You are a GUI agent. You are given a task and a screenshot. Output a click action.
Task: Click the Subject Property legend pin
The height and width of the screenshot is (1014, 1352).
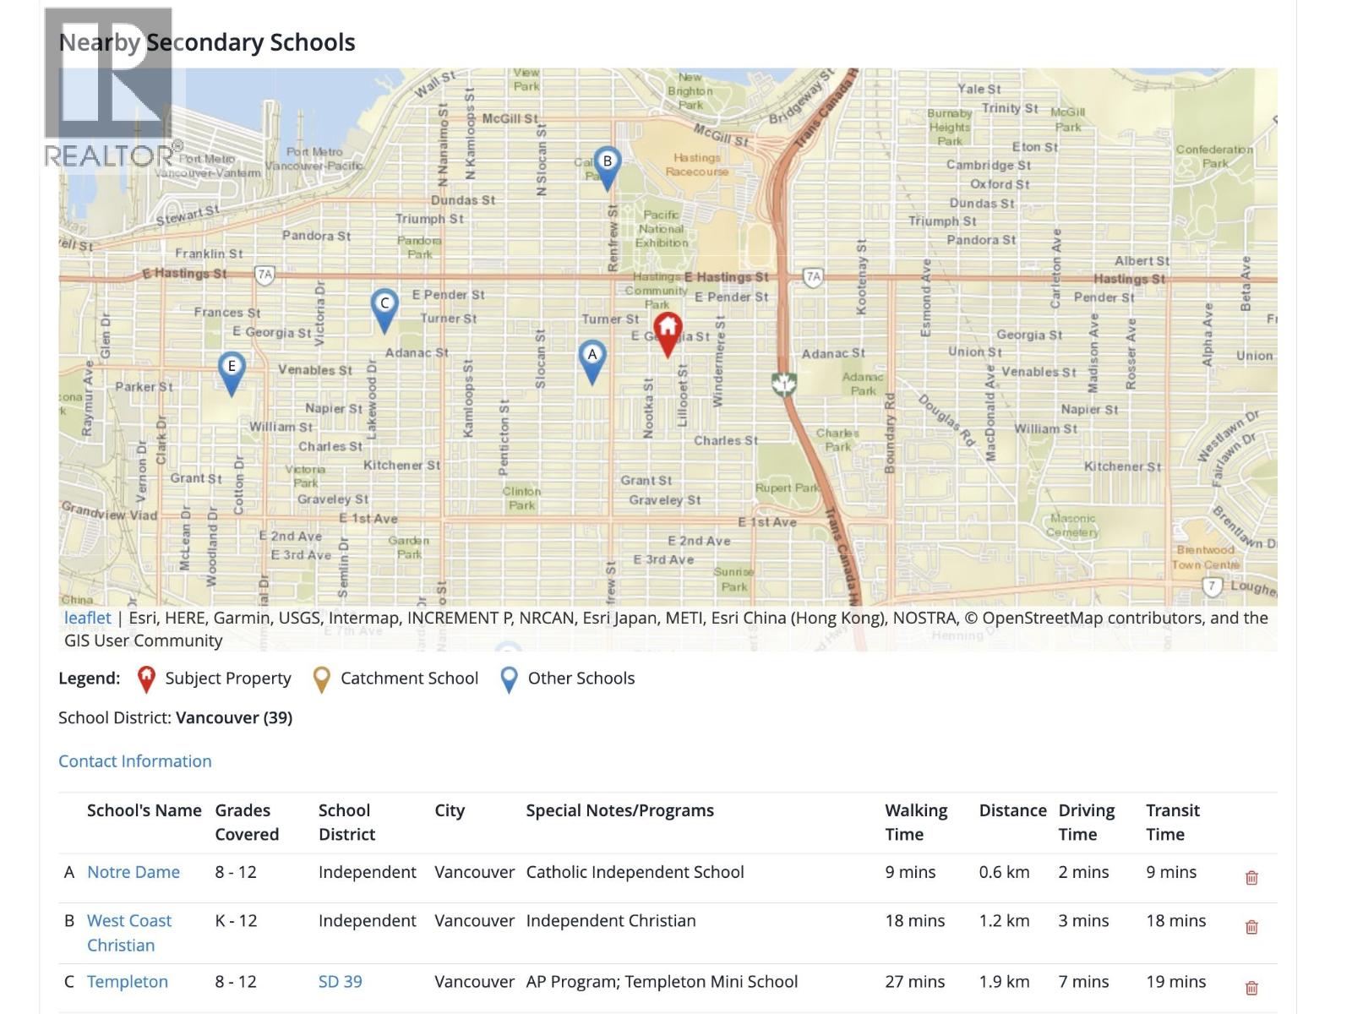pos(146,679)
